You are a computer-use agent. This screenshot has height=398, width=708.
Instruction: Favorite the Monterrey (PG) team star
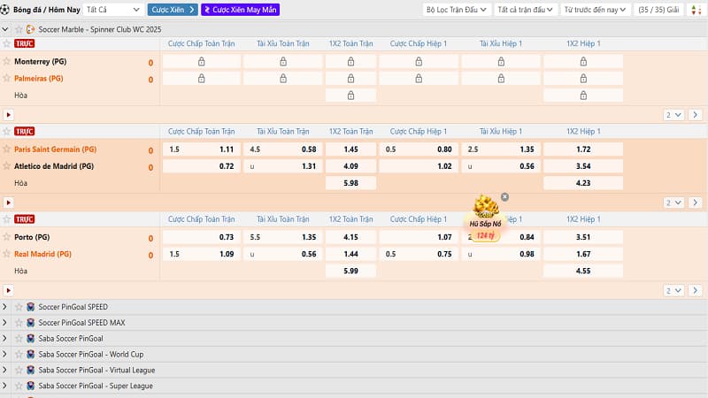point(6,61)
